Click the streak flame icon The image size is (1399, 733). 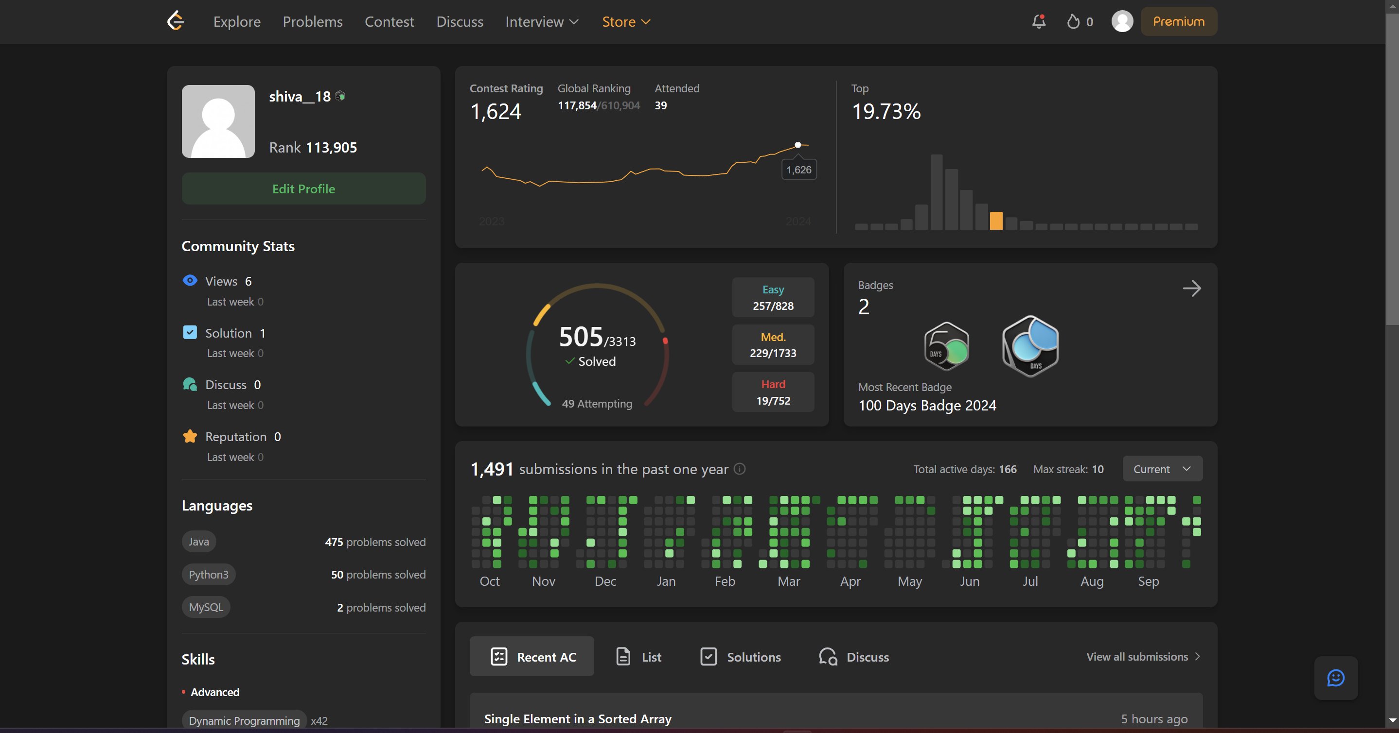1073,21
